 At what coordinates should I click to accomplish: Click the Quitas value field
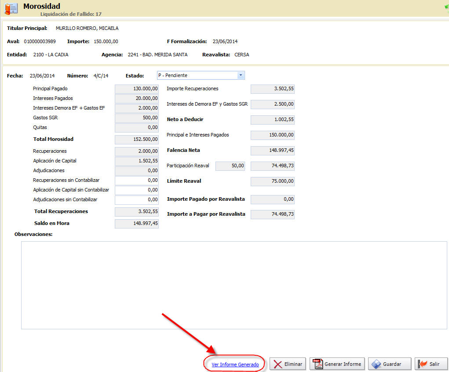point(137,128)
